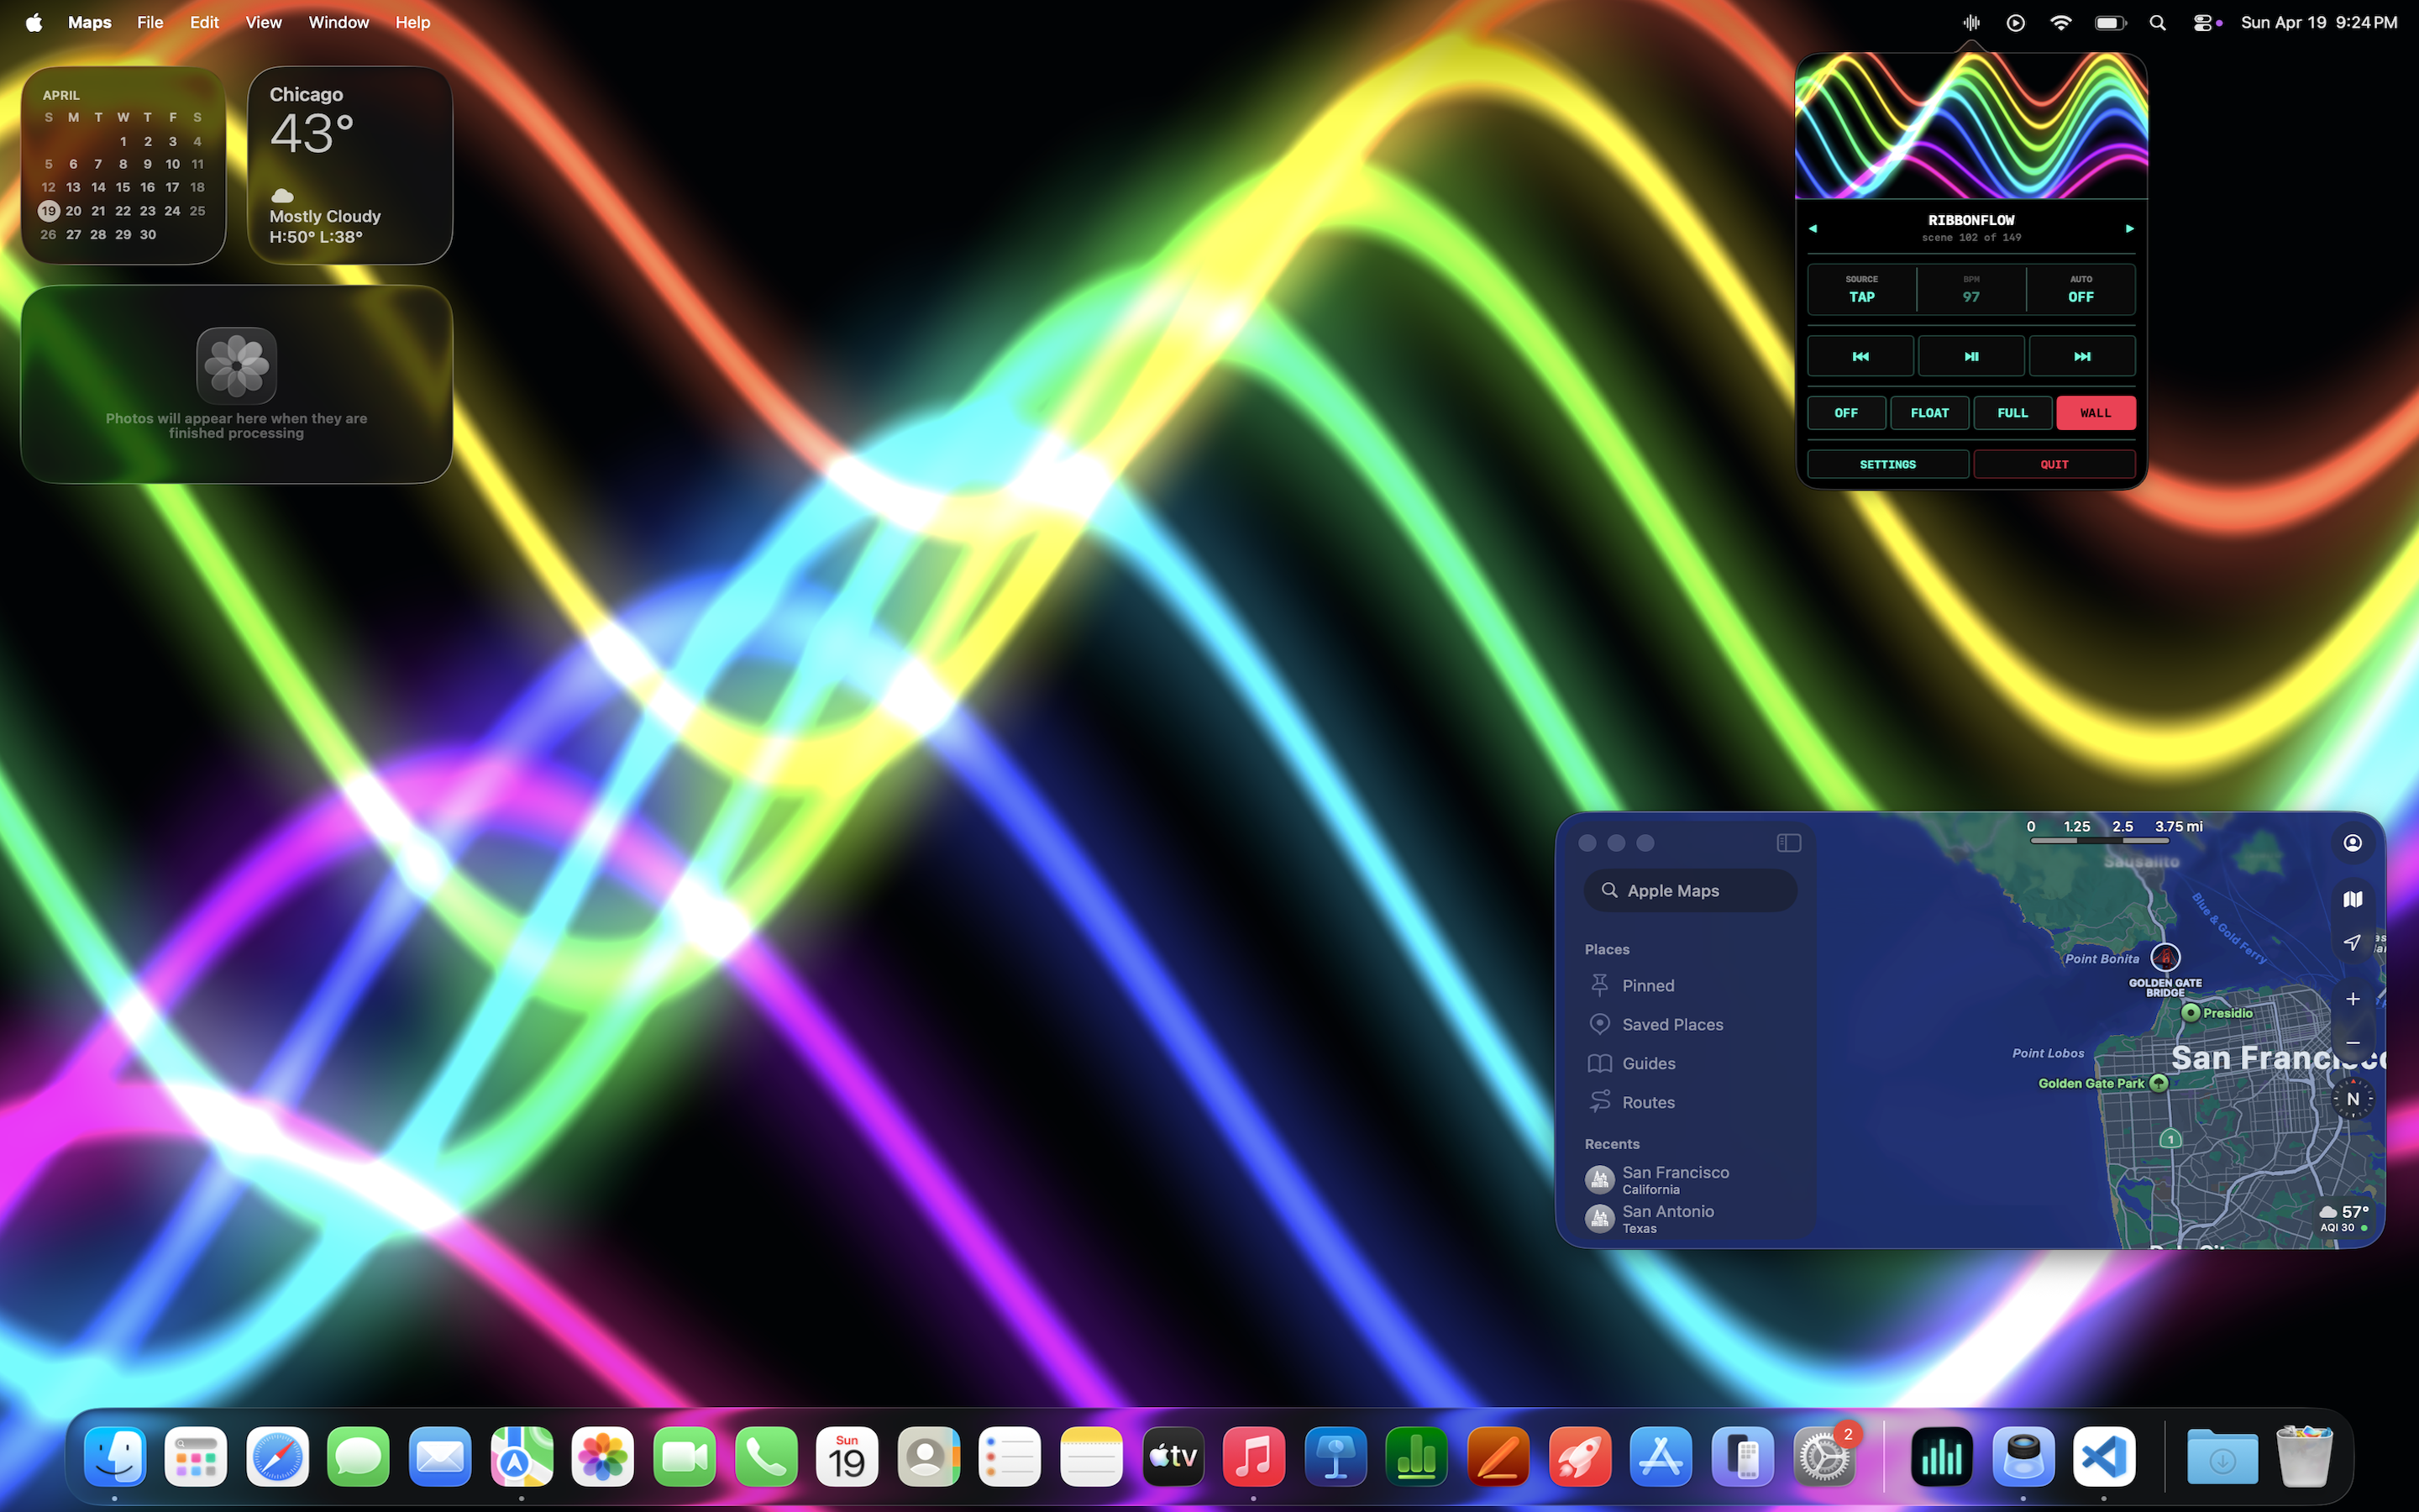Image resolution: width=2419 pixels, height=1512 pixels.
Task: Open the Maps menu in menu bar
Action: click(89, 22)
